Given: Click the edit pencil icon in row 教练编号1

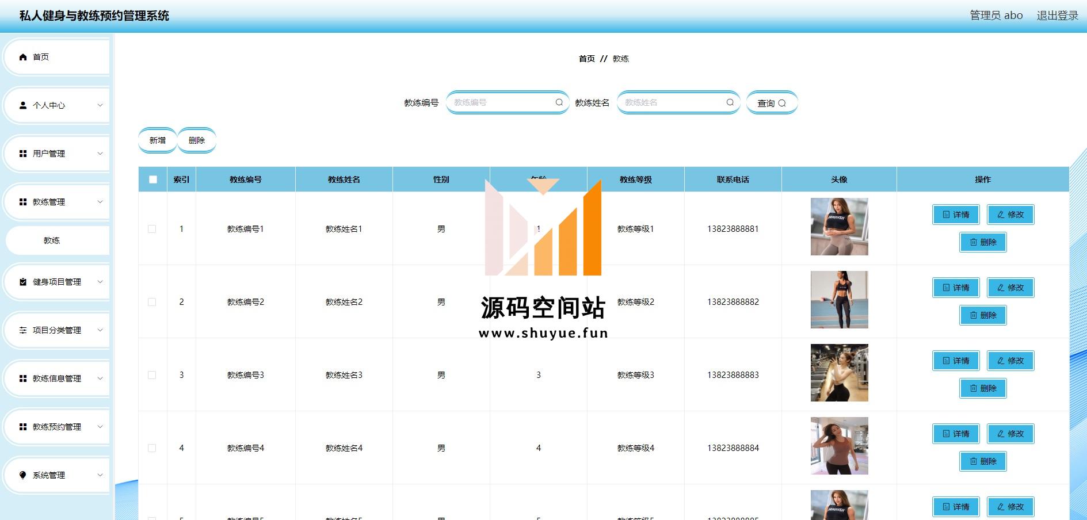Looking at the screenshot, I should coord(1001,215).
